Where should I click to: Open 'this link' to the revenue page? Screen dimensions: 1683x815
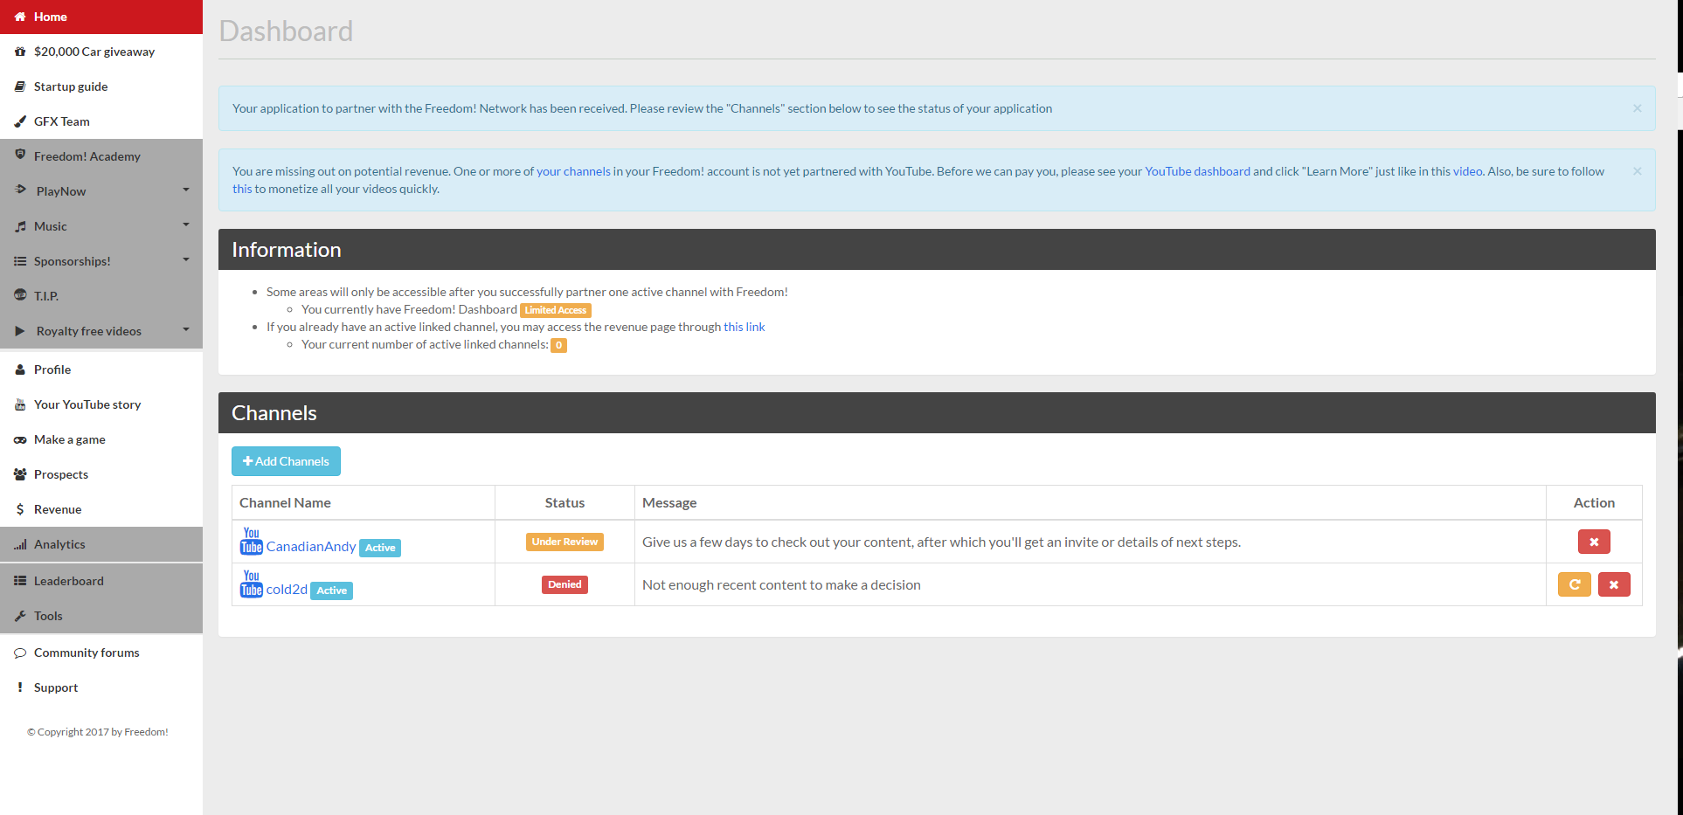pos(744,327)
